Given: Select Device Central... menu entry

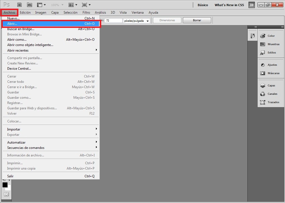Looking at the screenshot, I should 51,69.
